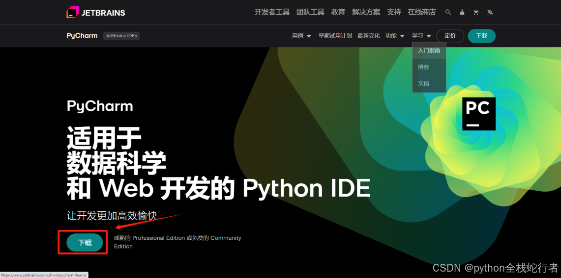The image size is (561, 278).
Task: Click the JetBrains IDEs badge
Action: click(x=121, y=36)
